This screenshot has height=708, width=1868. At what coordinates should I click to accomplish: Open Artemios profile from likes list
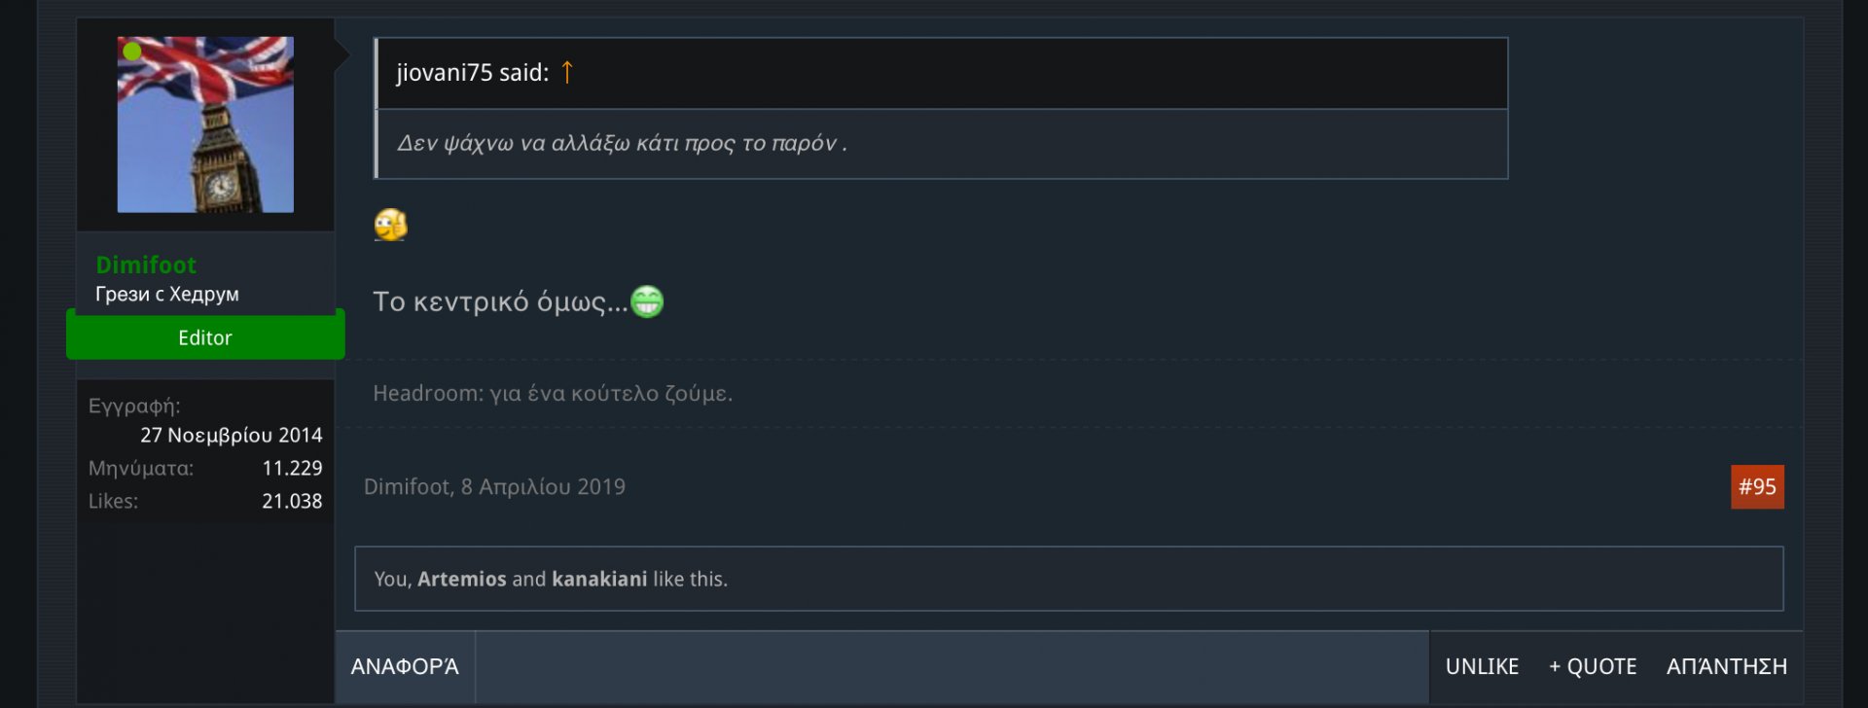point(461,579)
